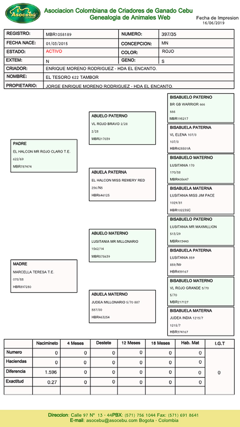This screenshot has height=427, width=240.
Task: Click Abuelo Paterno VL Rojo Bravo box
Action: tap(122, 128)
